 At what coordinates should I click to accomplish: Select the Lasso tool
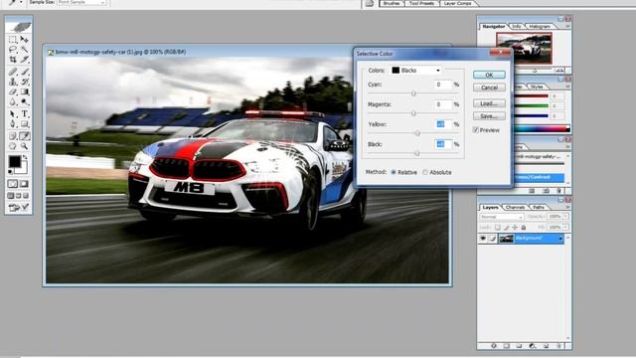point(13,50)
